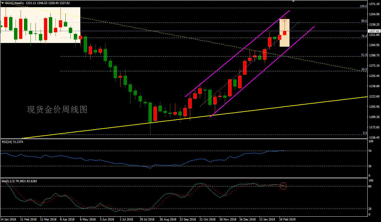Click the triangle icon before GOLD,Weekly

(x=2, y=3)
